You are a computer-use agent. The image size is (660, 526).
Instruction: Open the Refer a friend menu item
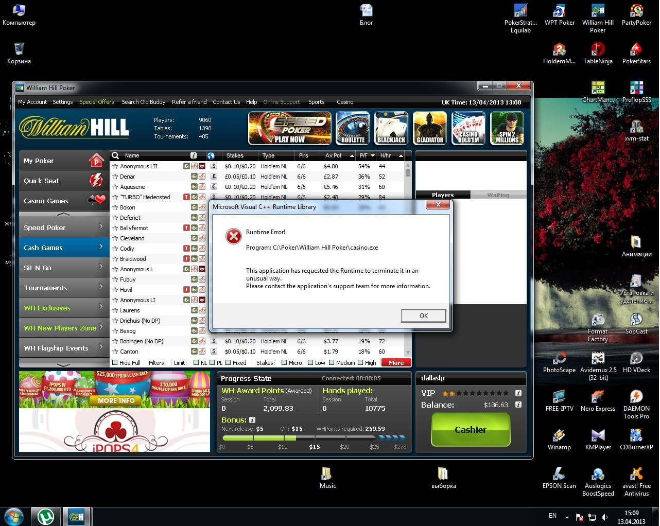(x=189, y=102)
